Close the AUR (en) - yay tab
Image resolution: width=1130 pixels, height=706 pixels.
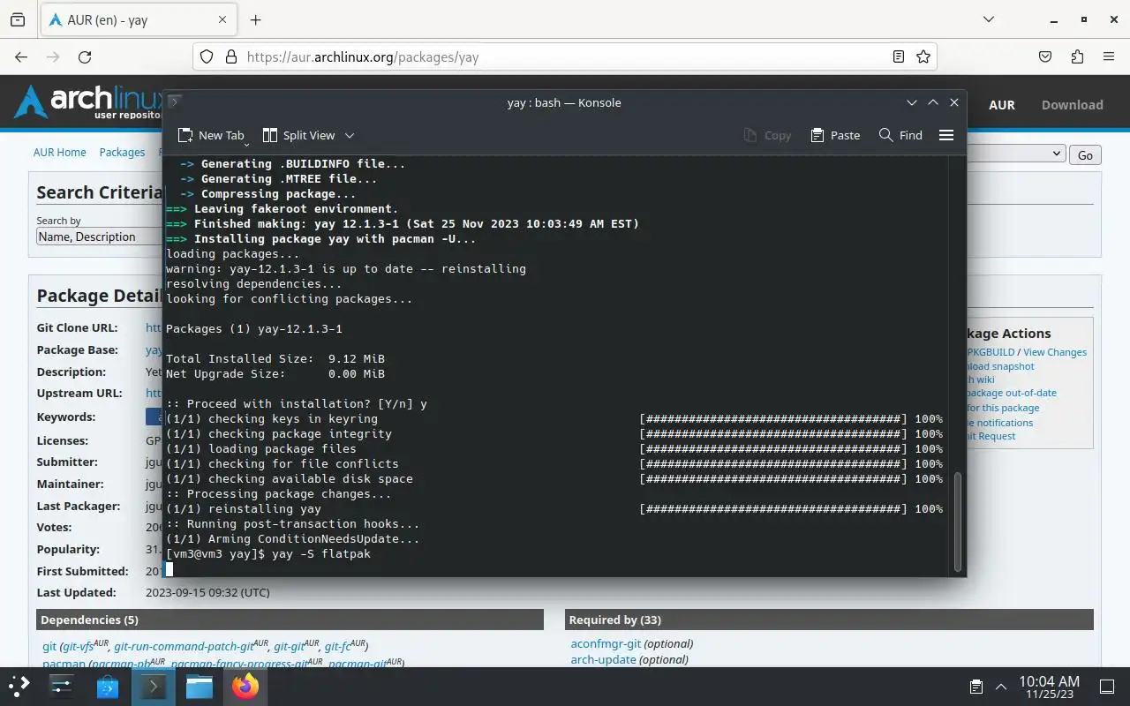(222, 19)
